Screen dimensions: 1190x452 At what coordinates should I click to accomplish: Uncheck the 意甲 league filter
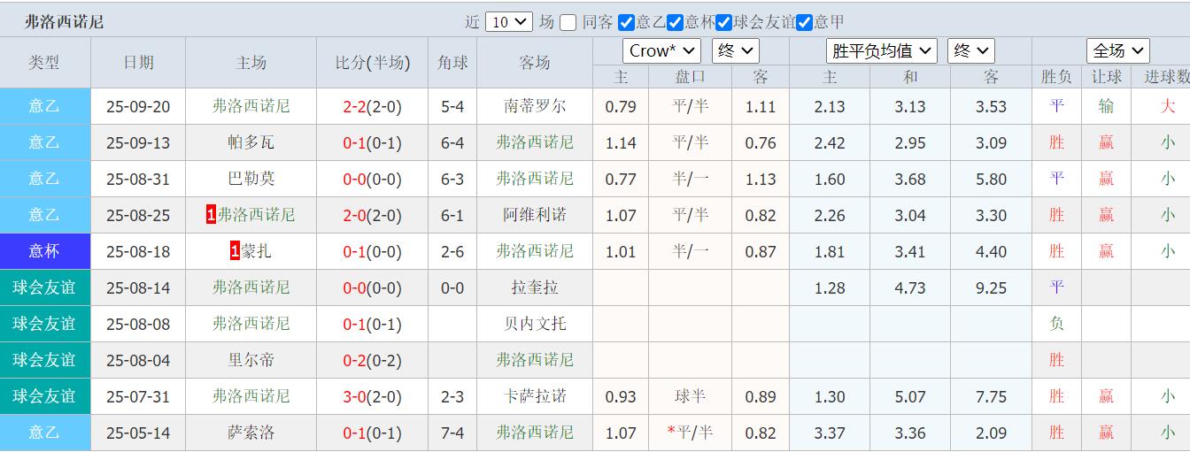pos(804,22)
